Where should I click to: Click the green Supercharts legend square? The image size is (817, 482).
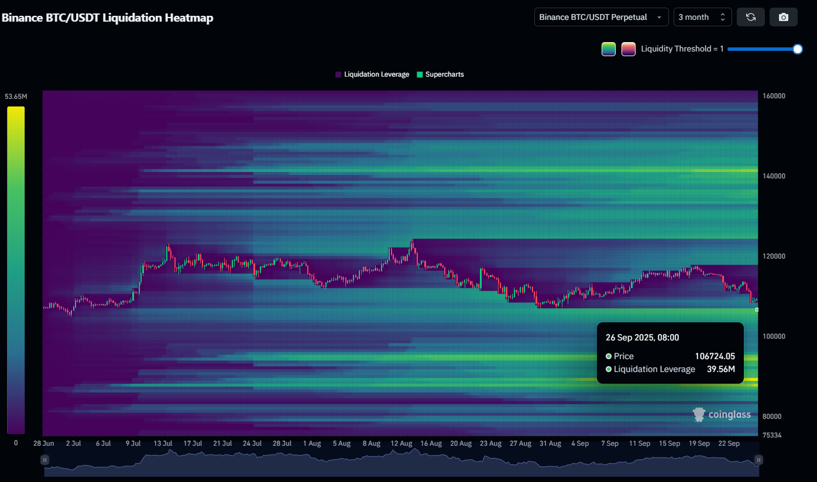coord(420,74)
